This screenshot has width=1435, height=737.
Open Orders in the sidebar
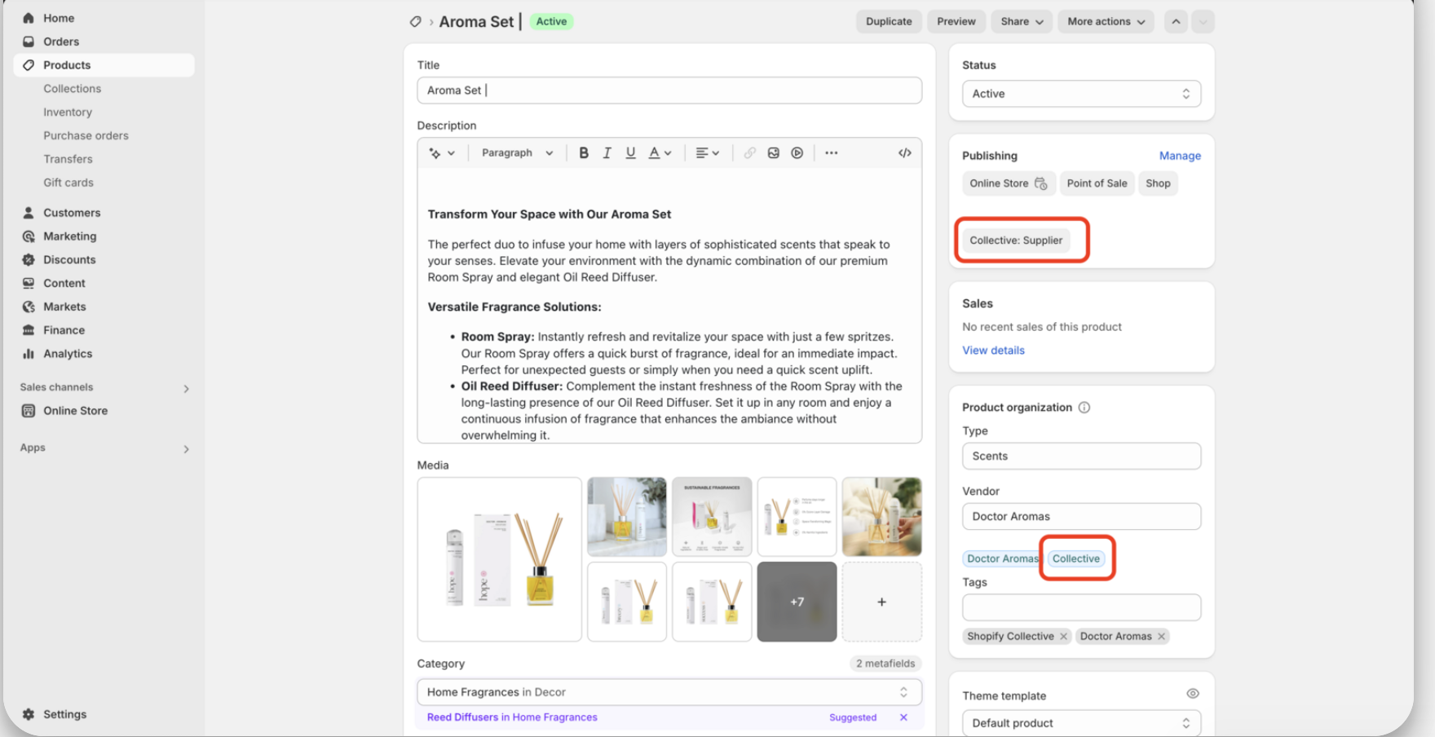(x=61, y=42)
